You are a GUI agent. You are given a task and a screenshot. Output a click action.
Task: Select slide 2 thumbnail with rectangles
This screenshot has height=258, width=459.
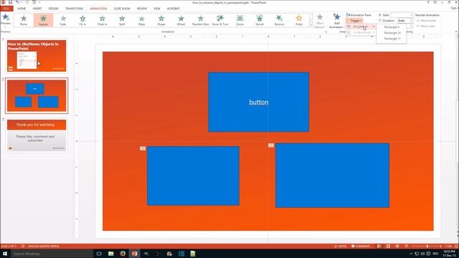click(37, 95)
